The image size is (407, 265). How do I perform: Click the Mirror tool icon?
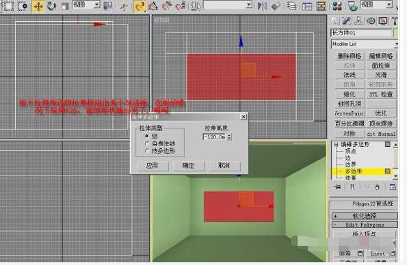[262, 5]
